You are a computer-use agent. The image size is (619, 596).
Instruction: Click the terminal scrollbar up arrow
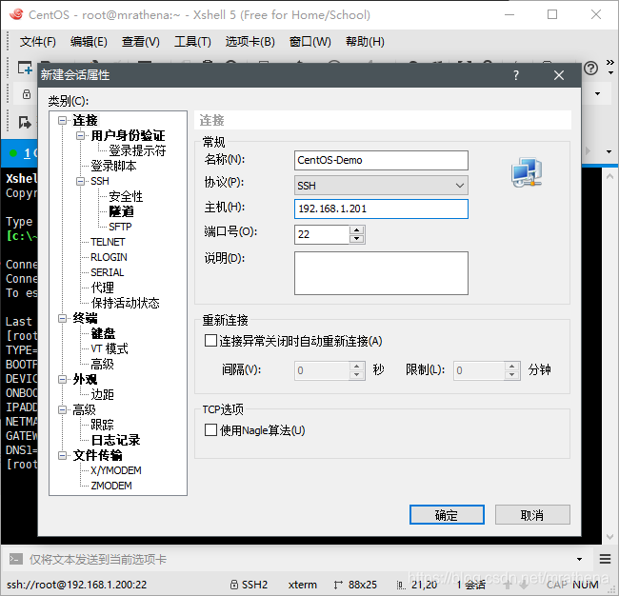(x=609, y=176)
